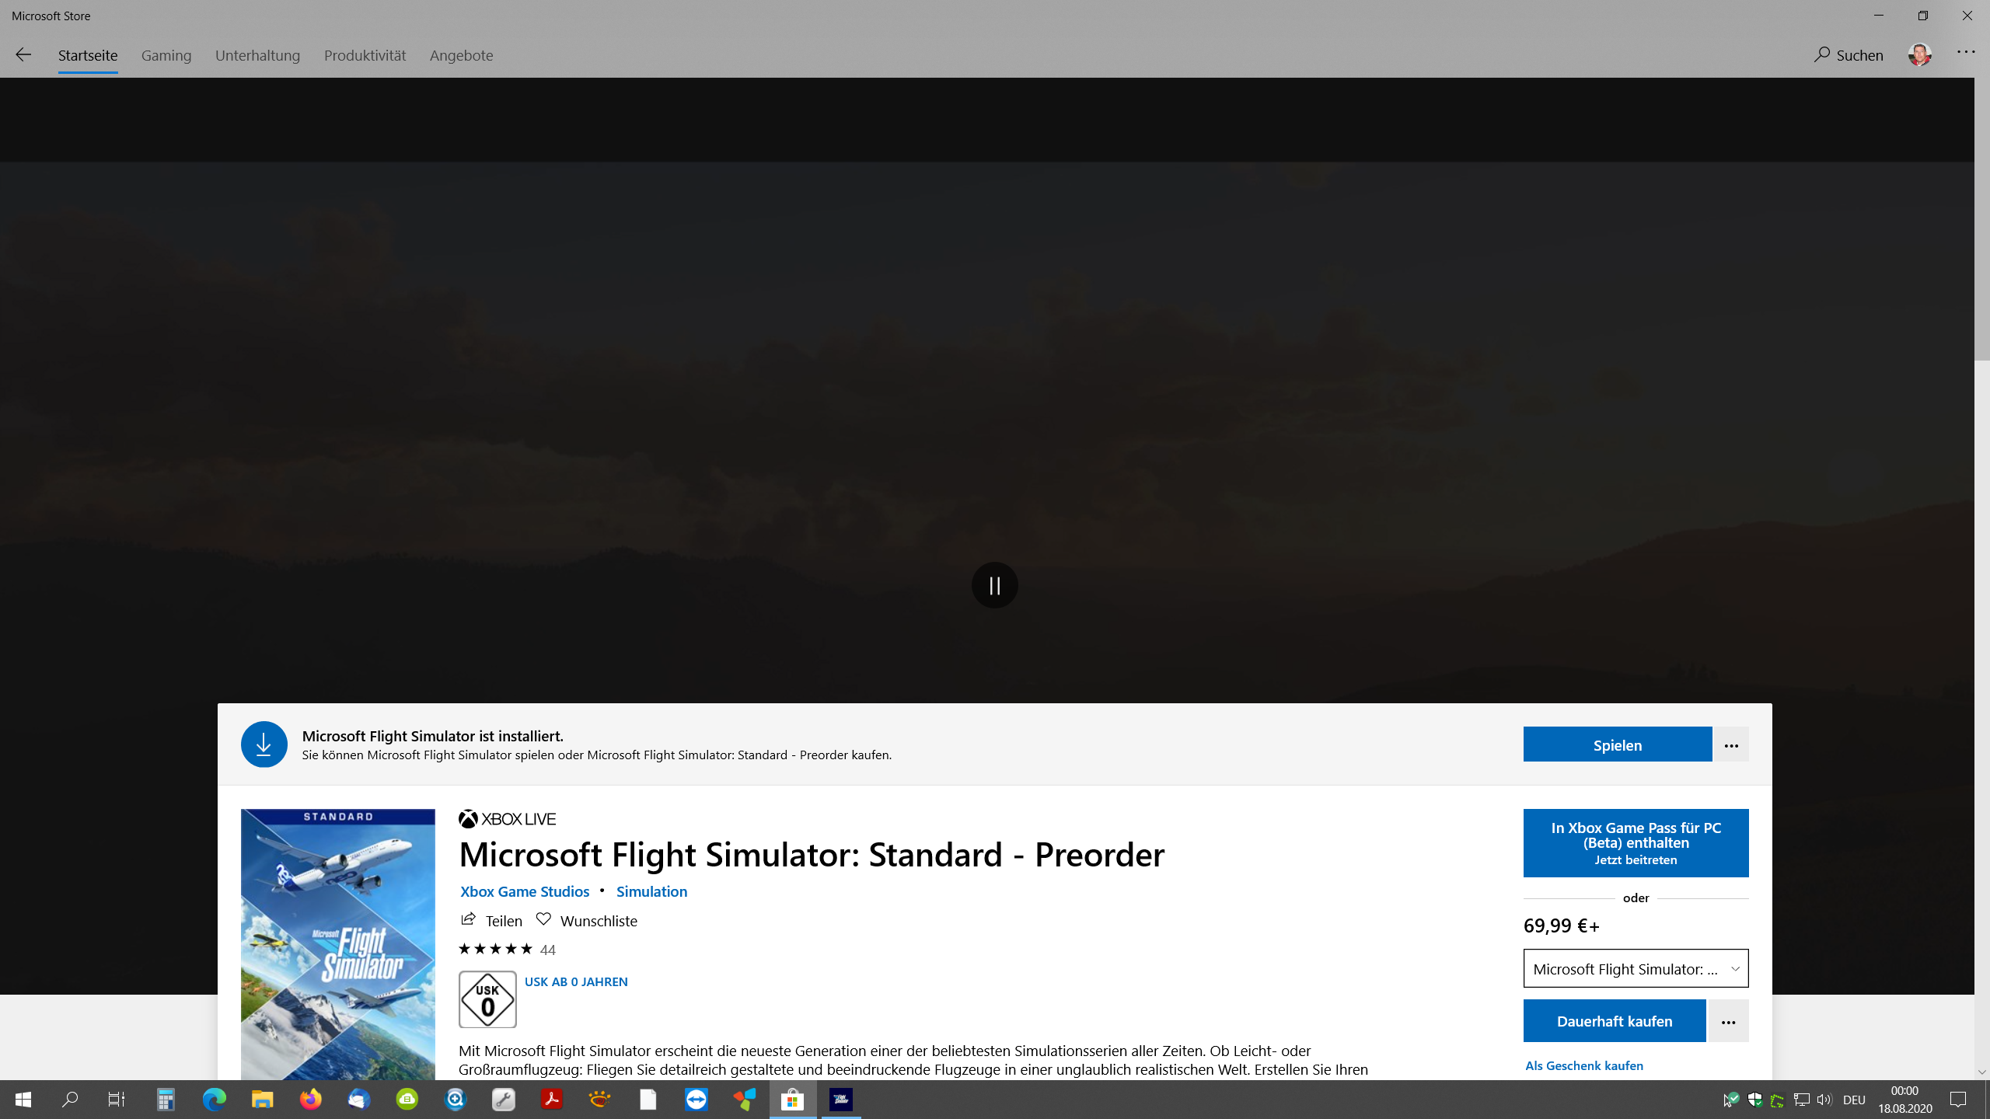Expand the Microsoft Flight Simulator edition dropdown
Screen dimensions: 1990x1119
tap(1636, 968)
